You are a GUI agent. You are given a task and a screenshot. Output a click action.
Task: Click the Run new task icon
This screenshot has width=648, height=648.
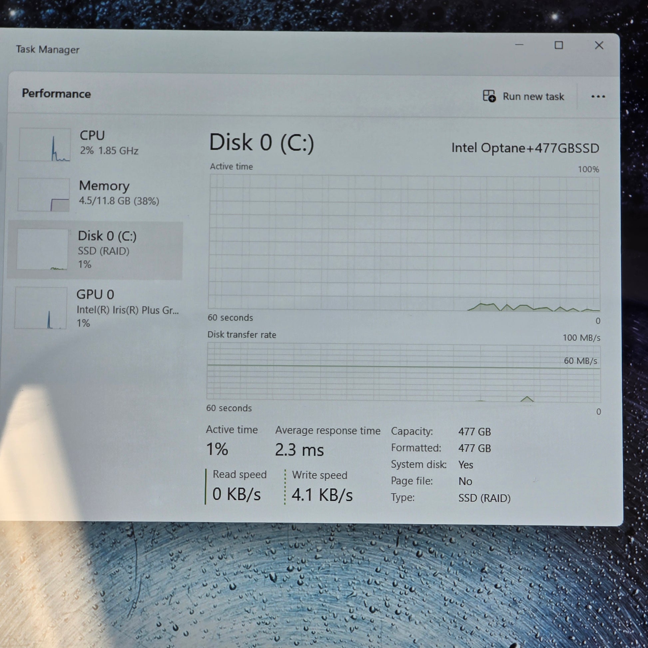point(489,96)
